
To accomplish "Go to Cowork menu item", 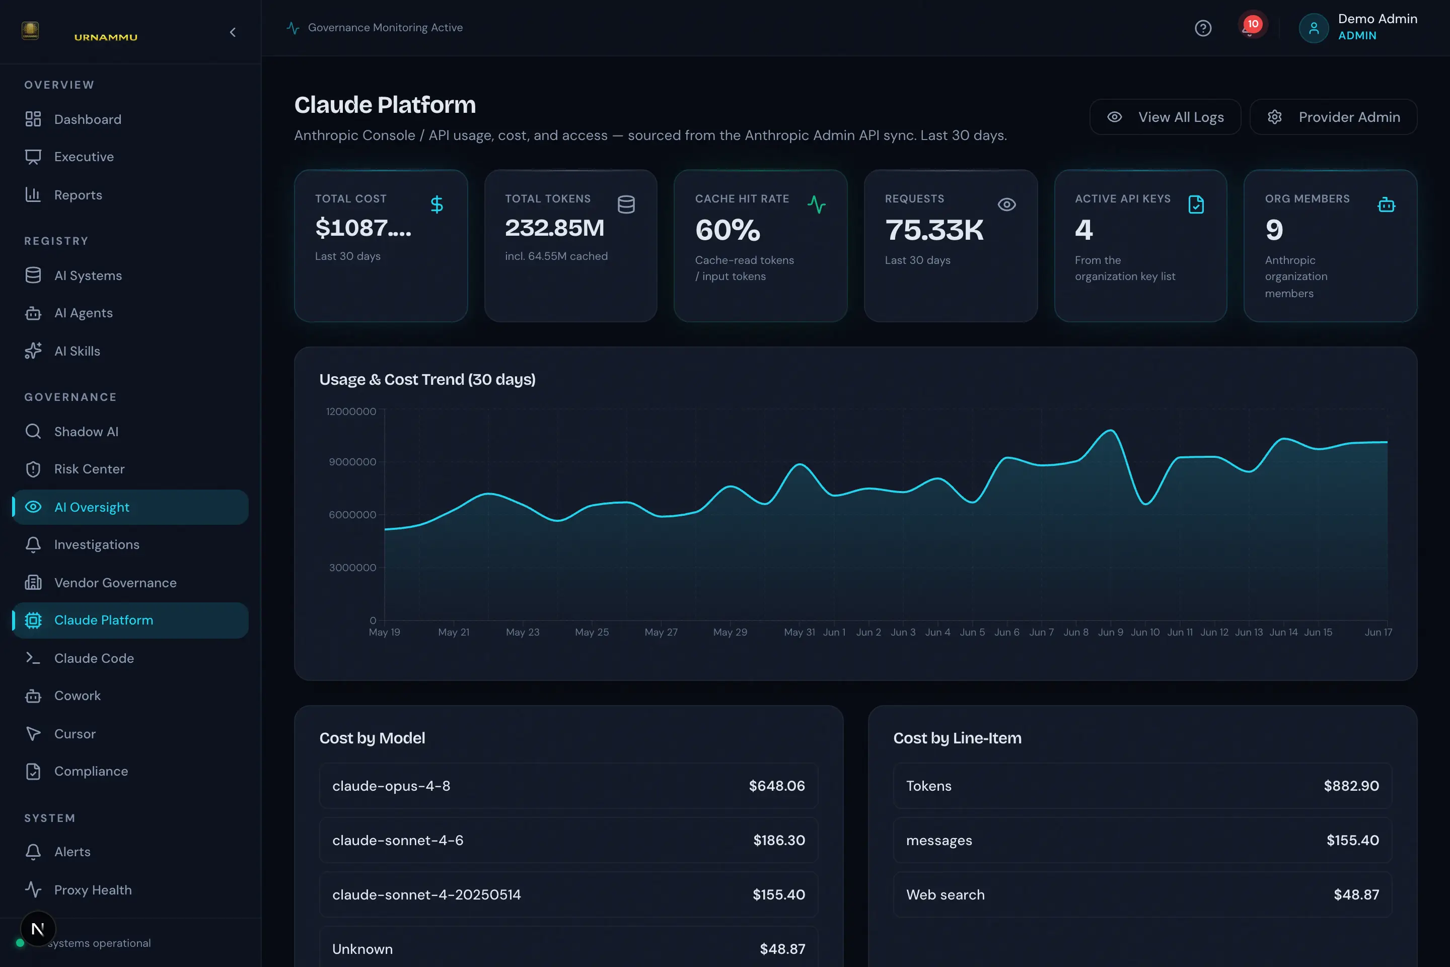I will pyautogui.click(x=130, y=696).
